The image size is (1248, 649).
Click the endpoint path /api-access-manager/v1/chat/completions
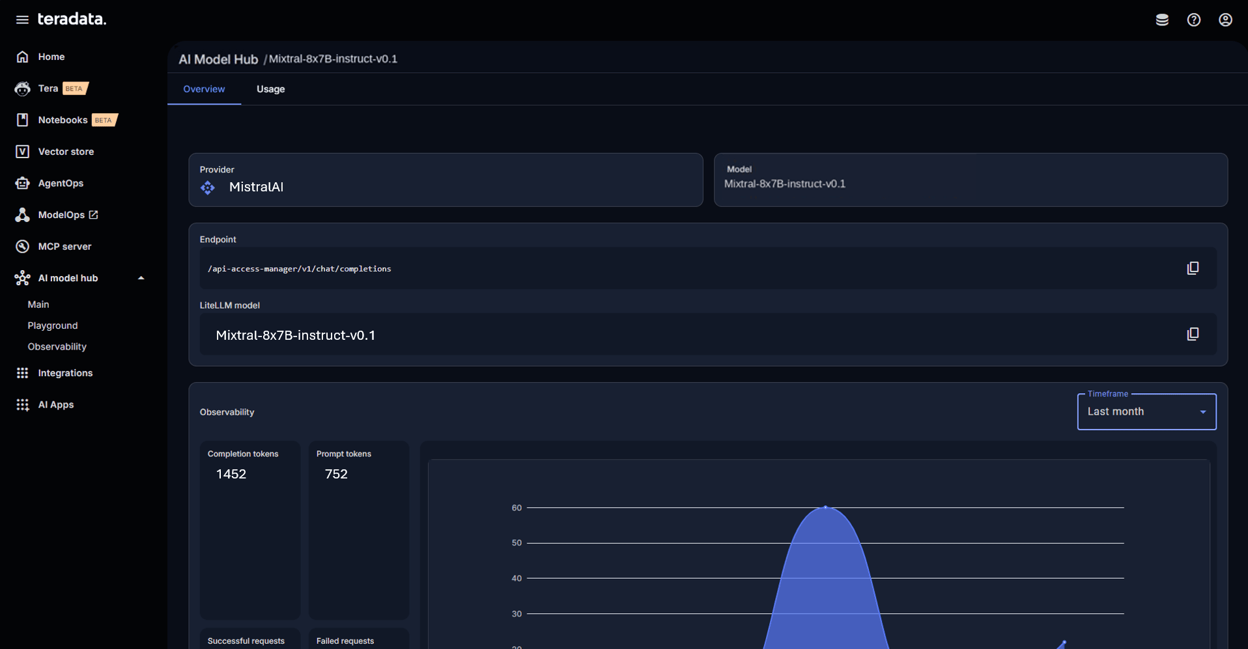click(x=300, y=269)
